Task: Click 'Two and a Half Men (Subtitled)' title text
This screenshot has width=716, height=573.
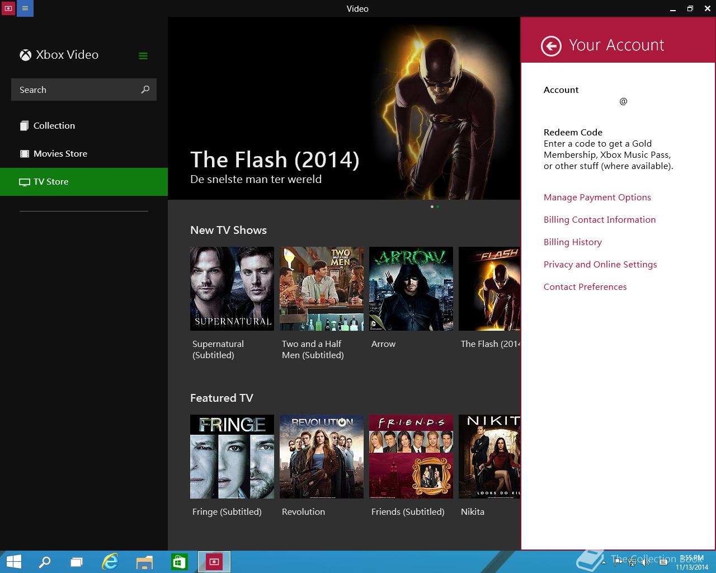Action: click(313, 349)
